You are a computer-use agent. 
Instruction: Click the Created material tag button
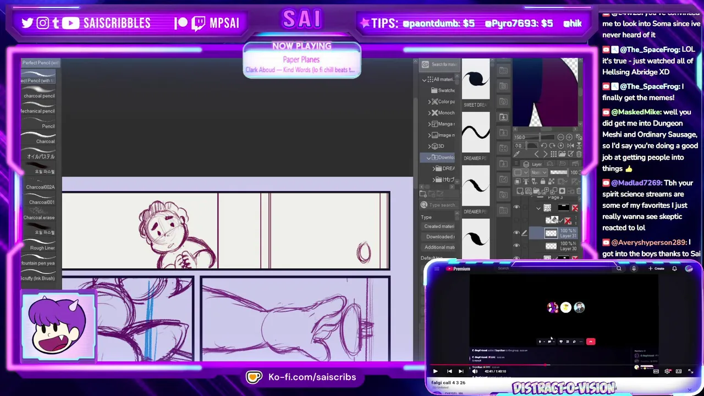(439, 226)
